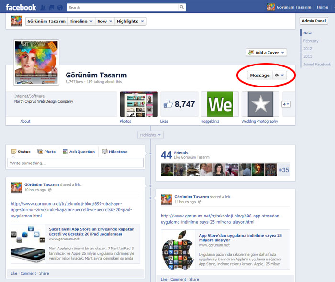Image resolution: width=335 pixels, height=282 pixels.
Task: Open the star Wedding Photography tile
Action: pyautogui.click(x=260, y=104)
